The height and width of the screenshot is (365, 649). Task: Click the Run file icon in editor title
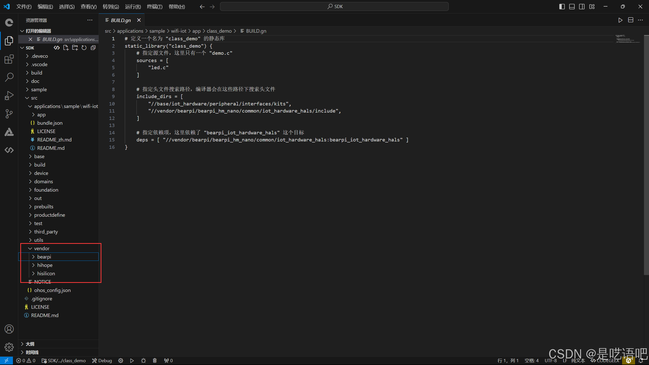click(x=620, y=20)
